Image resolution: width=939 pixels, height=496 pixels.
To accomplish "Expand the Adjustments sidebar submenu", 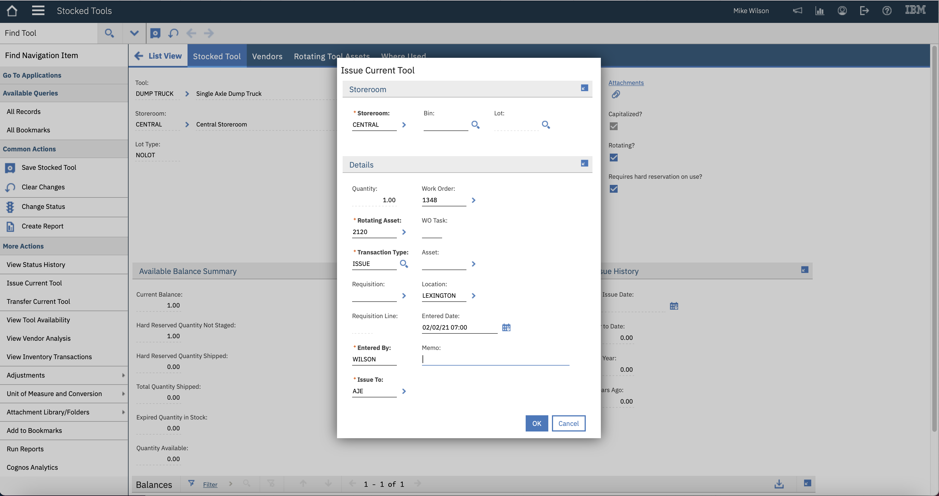I will click(123, 375).
